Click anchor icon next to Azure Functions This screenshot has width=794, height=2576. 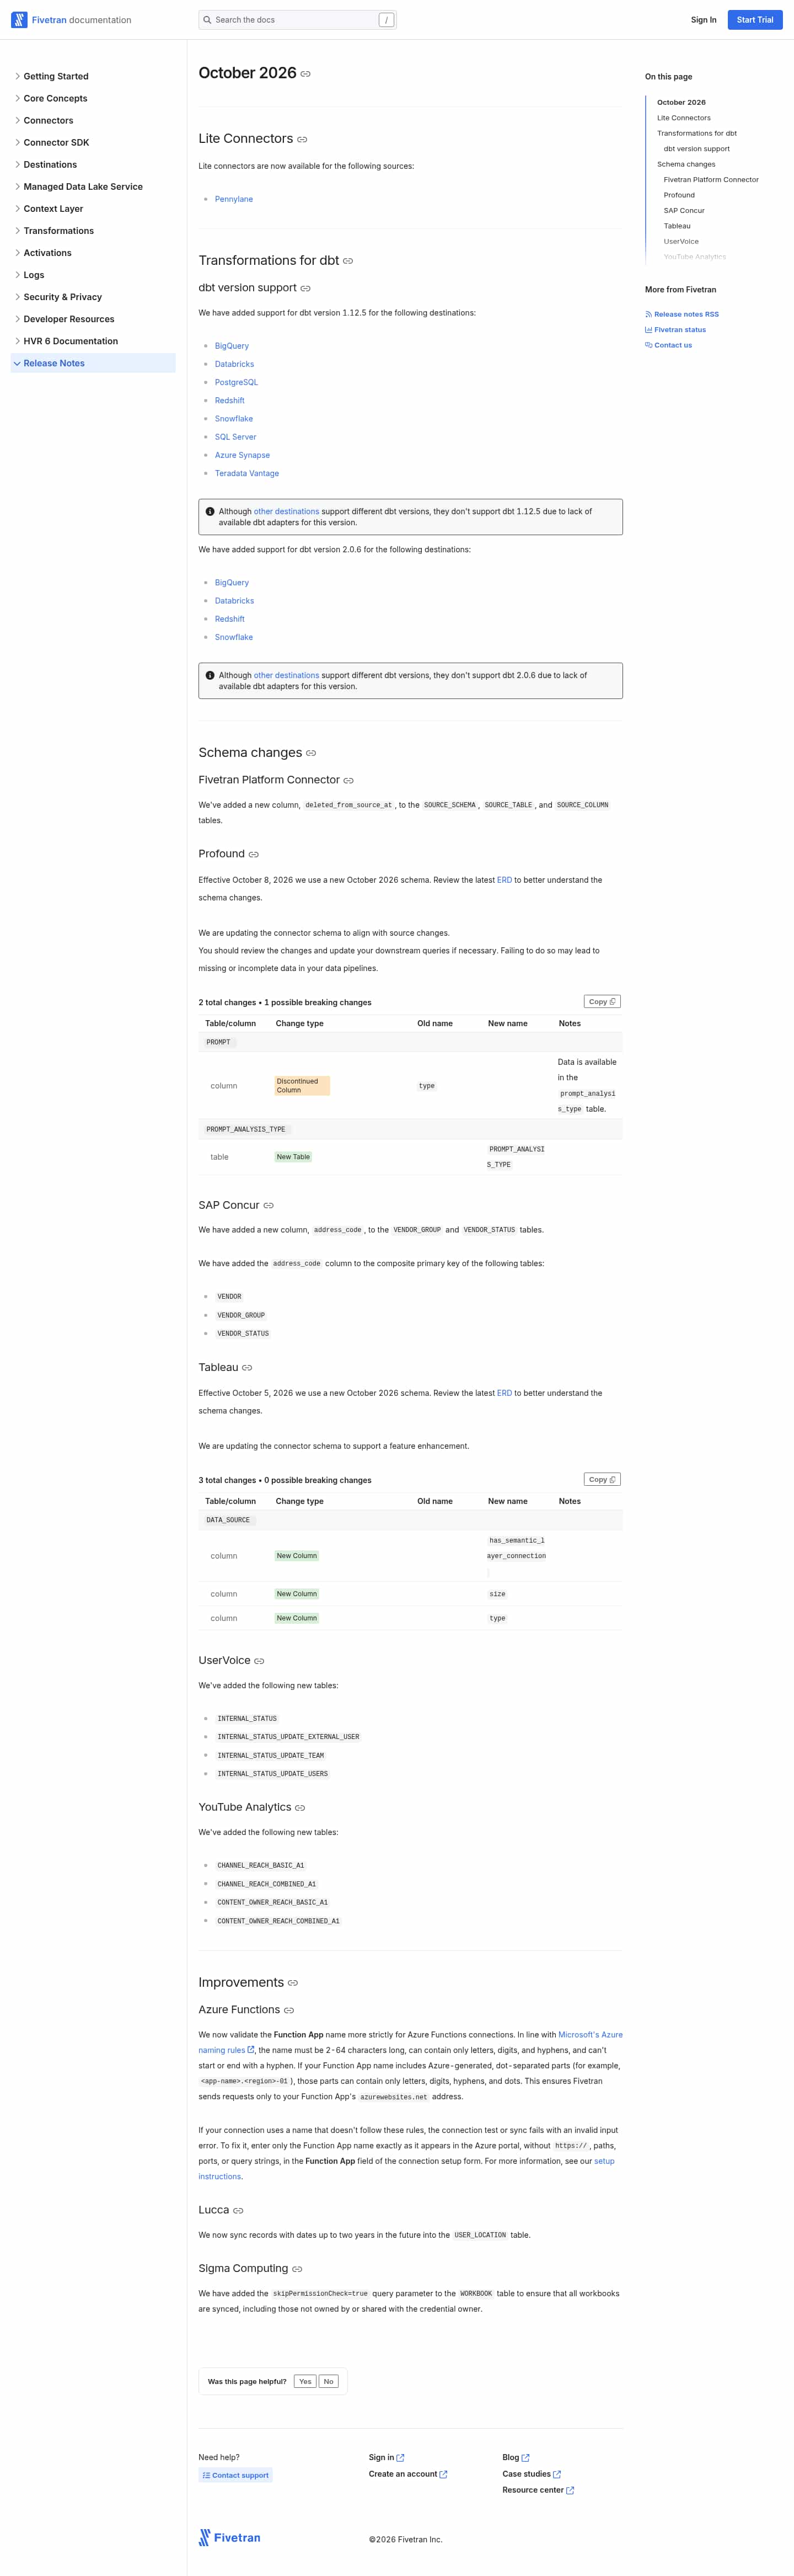[289, 2010]
